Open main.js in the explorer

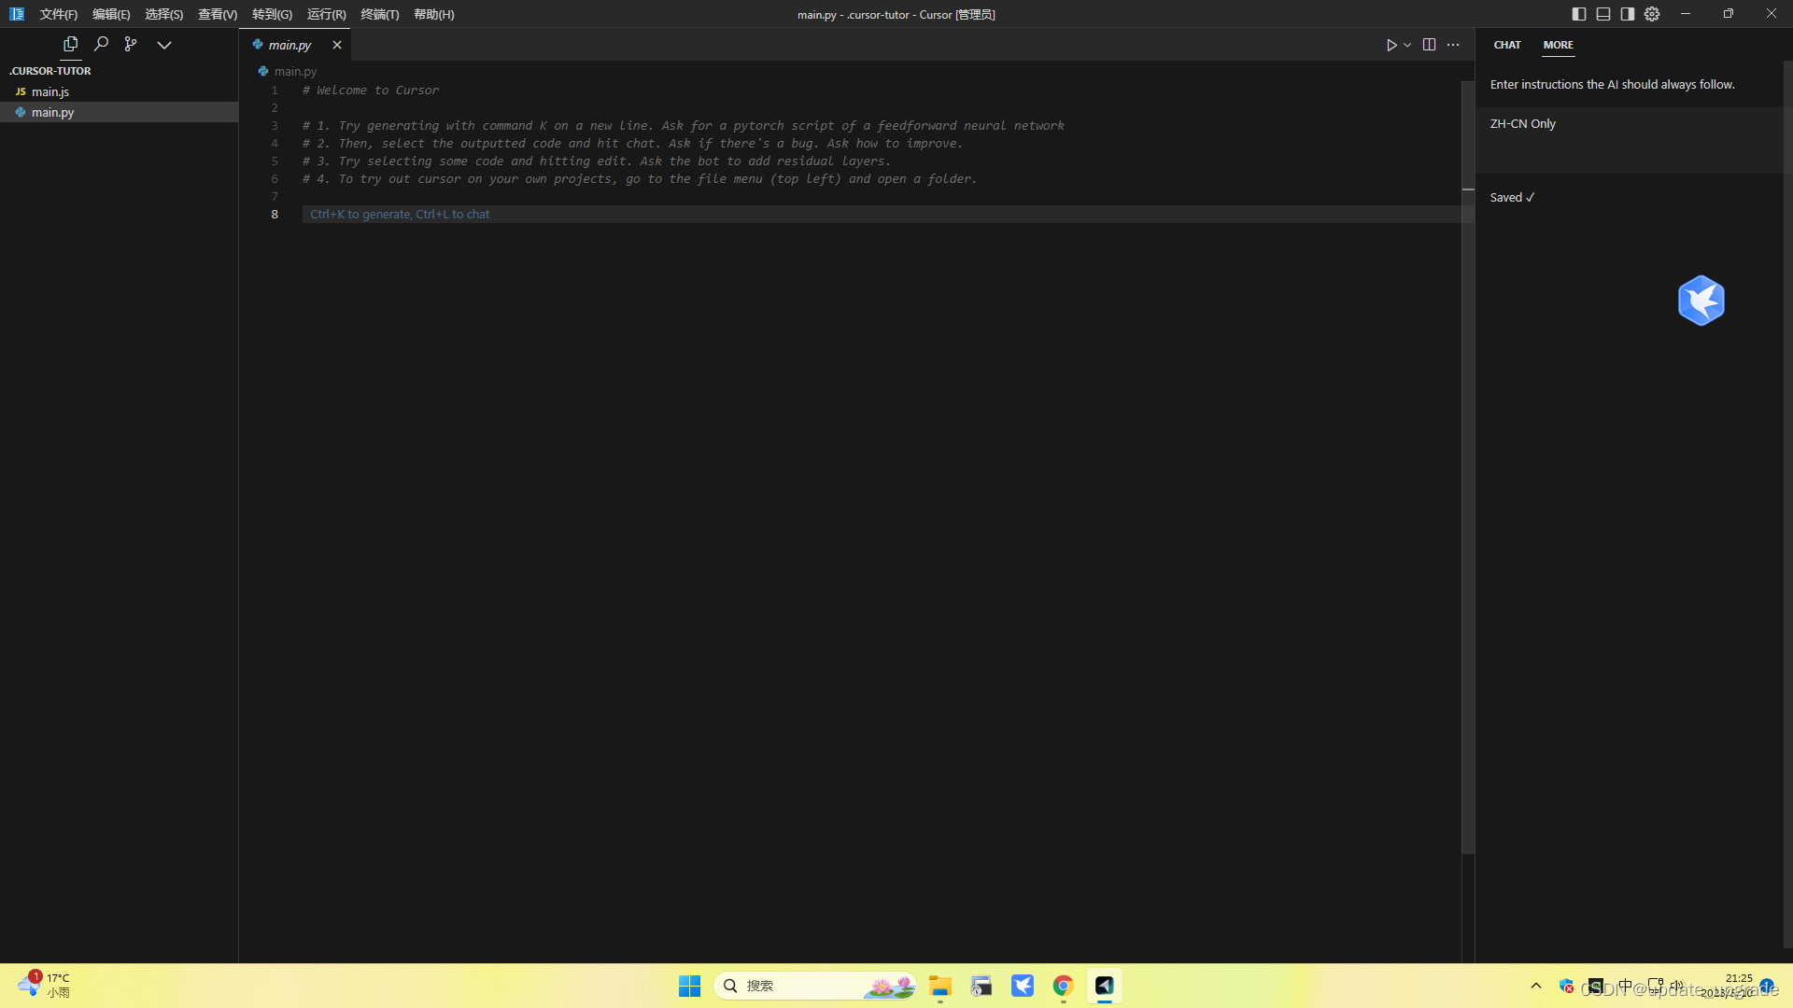coord(50,91)
